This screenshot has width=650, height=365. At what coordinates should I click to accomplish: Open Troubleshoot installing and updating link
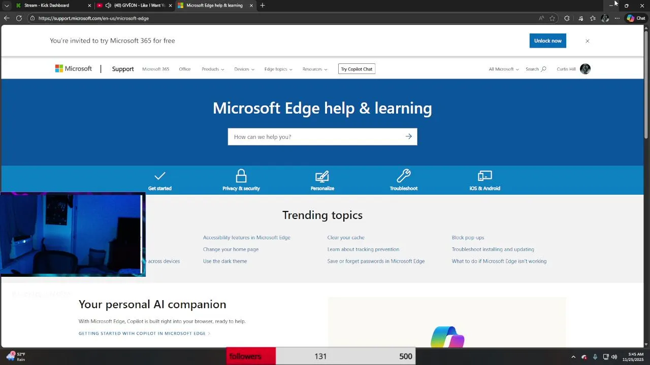coord(493,249)
